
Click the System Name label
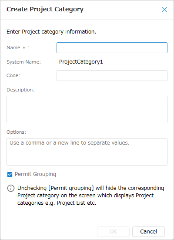point(23,62)
